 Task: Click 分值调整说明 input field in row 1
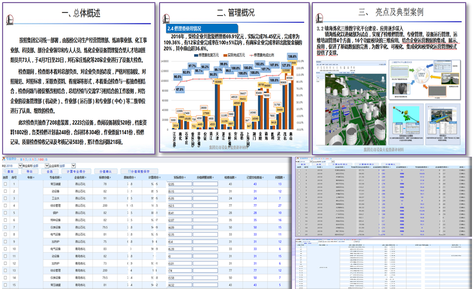(x=205, y=184)
